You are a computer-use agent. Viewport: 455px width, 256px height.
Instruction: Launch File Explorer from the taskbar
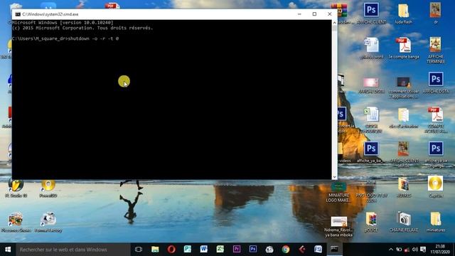click(155, 250)
